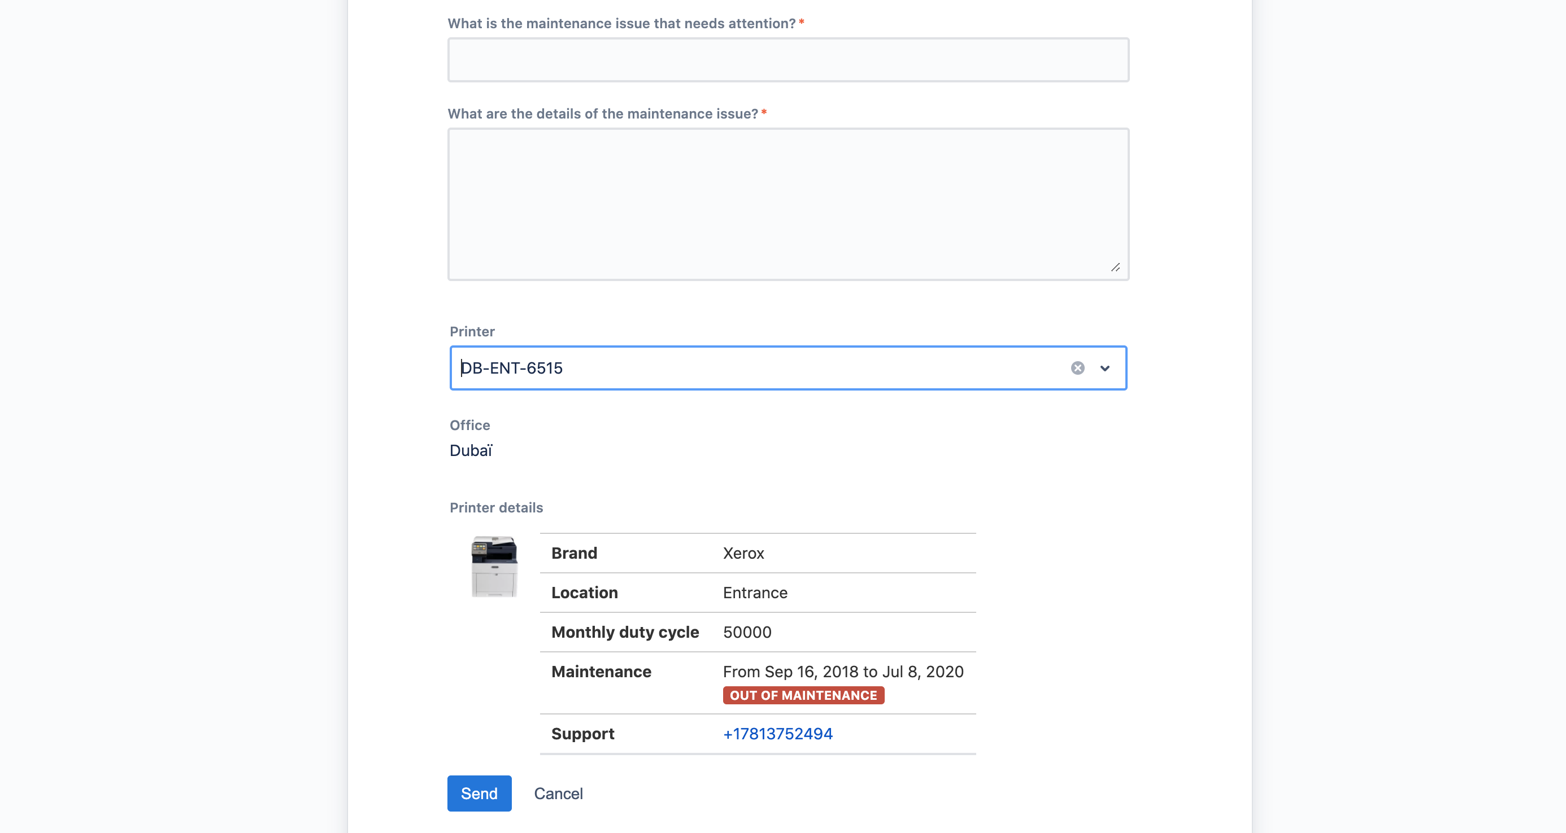The height and width of the screenshot is (833, 1566).
Task: Clear the selected printer with the X icon
Action: (1077, 368)
